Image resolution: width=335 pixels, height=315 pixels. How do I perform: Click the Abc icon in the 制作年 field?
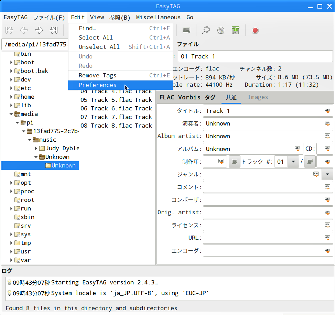(x=221, y=161)
